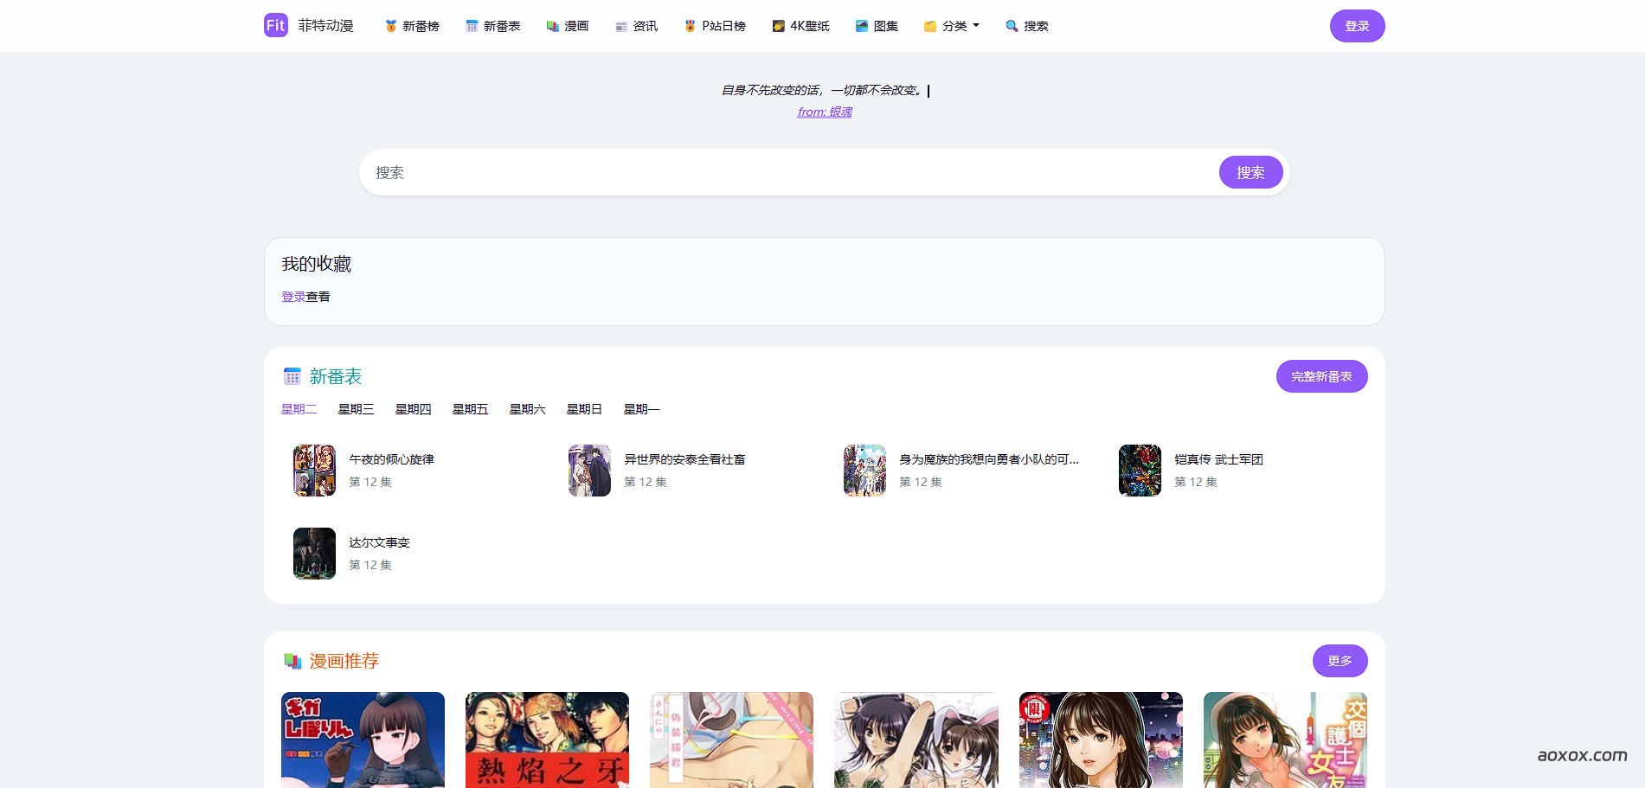
Task: Click the 登录 link under 我的收藏
Action: 292,297
